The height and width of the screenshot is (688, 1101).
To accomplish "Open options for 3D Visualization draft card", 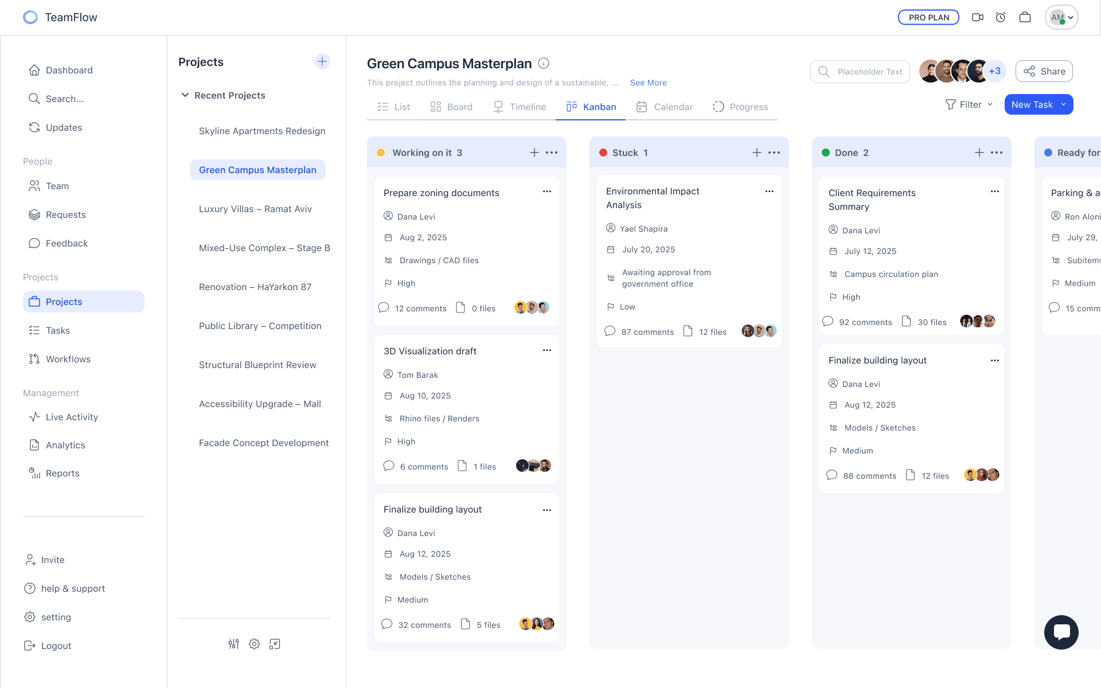I will [x=547, y=350].
